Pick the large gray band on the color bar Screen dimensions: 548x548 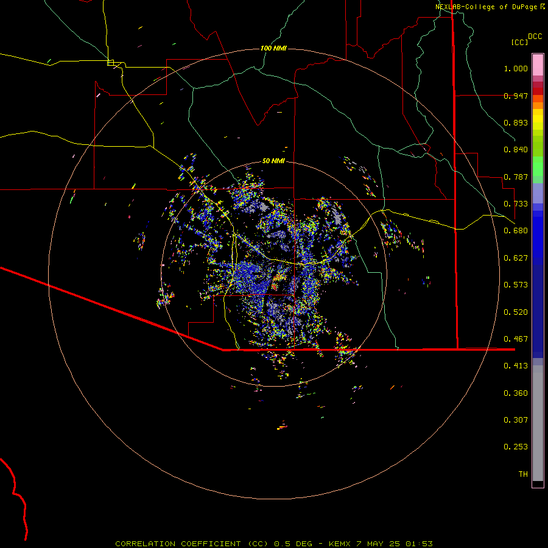coord(538,423)
